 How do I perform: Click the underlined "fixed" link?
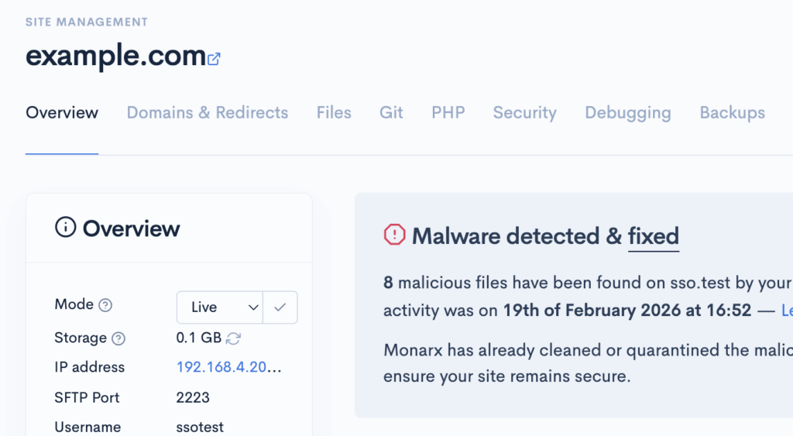tap(653, 235)
